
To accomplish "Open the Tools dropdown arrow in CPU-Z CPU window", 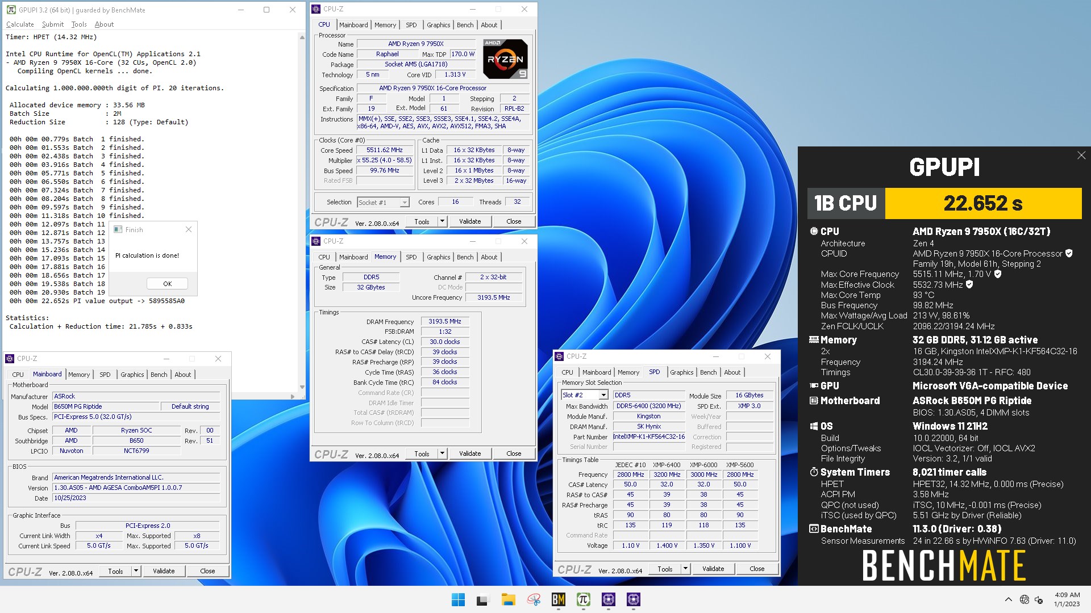I will coord(442,221).
